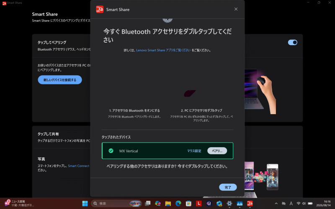Open the マウス設定 mouse settings link

click(194, 151)
